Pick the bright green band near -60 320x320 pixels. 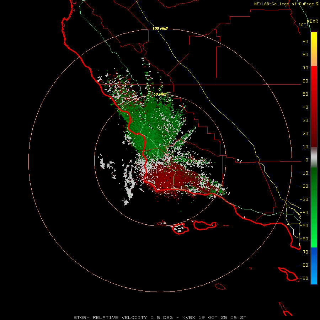(x=314, y=240)
